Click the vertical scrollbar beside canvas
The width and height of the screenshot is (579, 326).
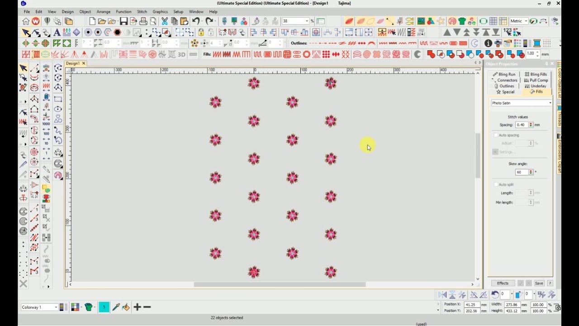pos(478,156)
